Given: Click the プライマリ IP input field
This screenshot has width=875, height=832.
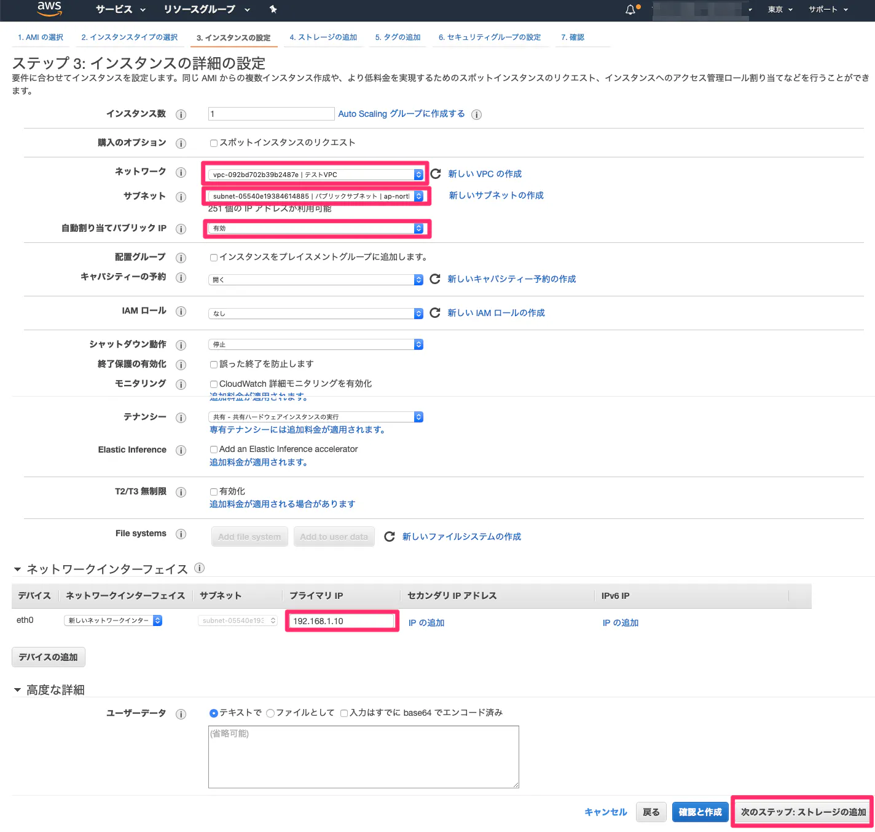Looking at the screenshot, I should tap(341, 621).
